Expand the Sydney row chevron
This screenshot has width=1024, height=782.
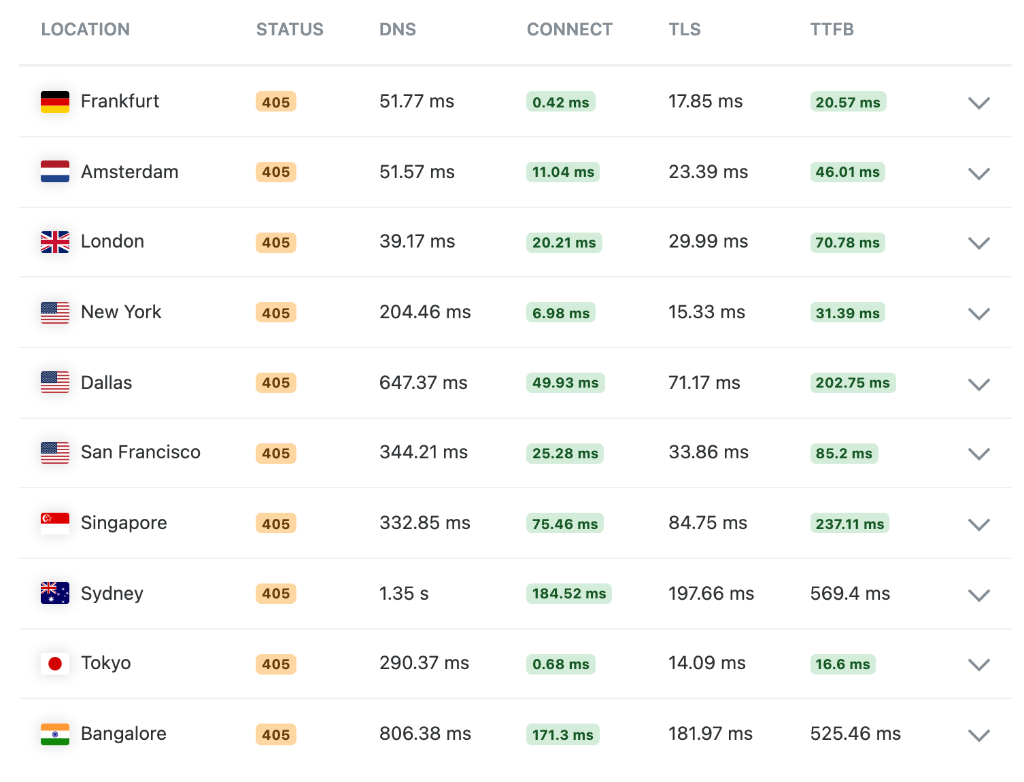pyautogui.click(x=978, y=596)
